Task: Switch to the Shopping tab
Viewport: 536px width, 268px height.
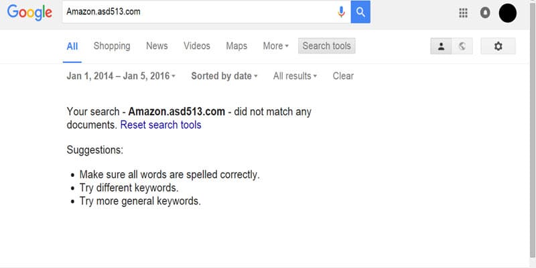Action: click(x=112, y=46)
